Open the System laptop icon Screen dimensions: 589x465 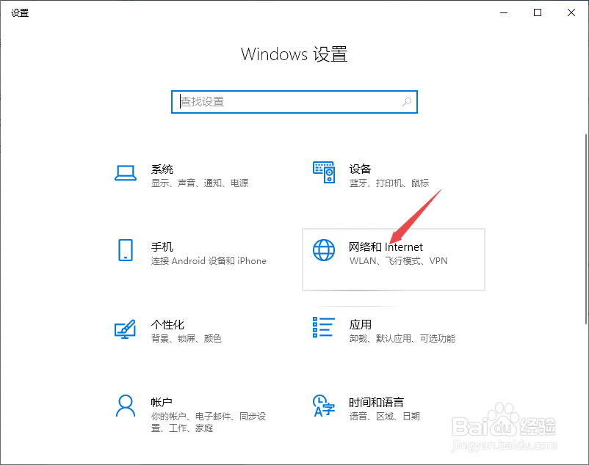coord(126,173)
